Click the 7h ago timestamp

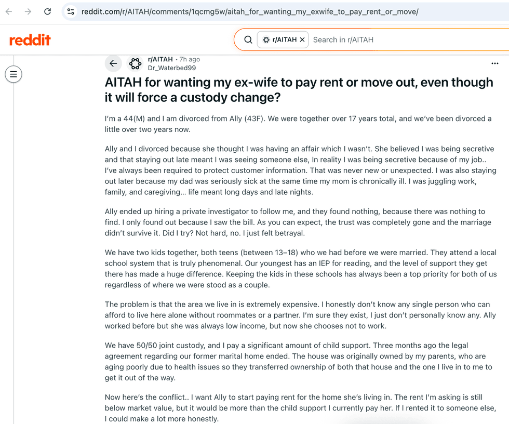tap(190, 59)
